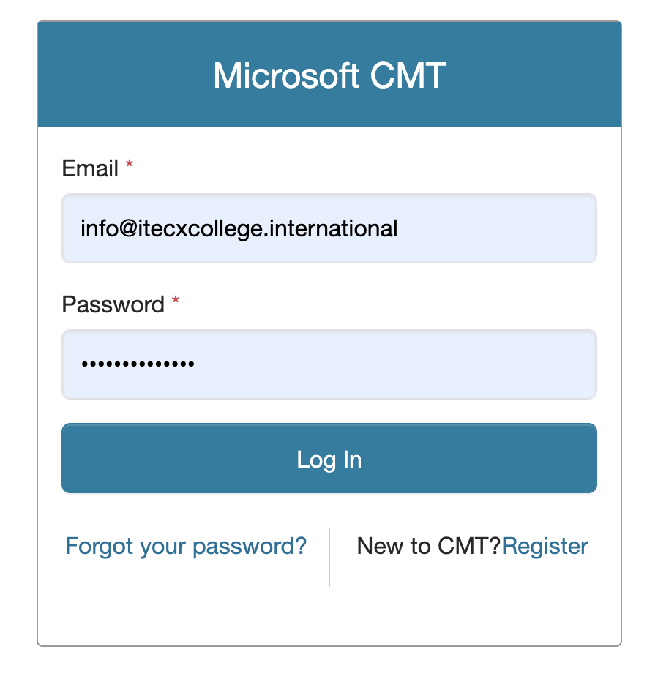Click the Log In button
The width and height of the screenshot is (647, 682).
[x=329, y=459]
